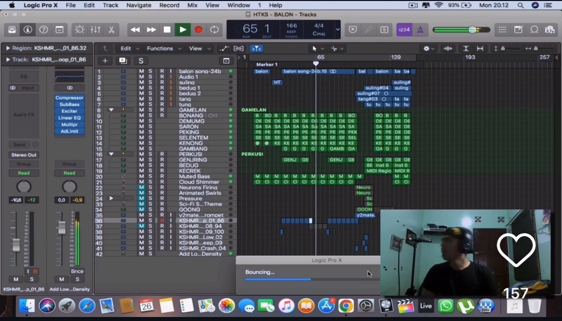Solo the suling track
The height and width of the screenshot is (321, 562).
coord(150,83)
